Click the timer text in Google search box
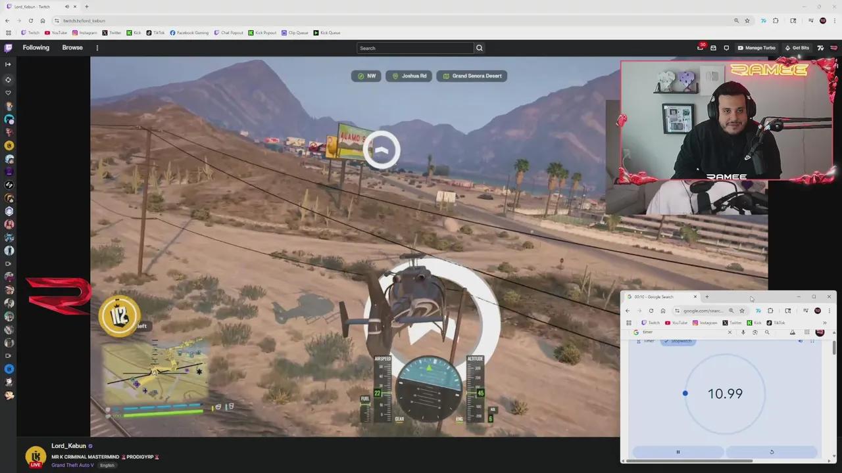Viewport: 842px width, 473px height. coord(648,332)
